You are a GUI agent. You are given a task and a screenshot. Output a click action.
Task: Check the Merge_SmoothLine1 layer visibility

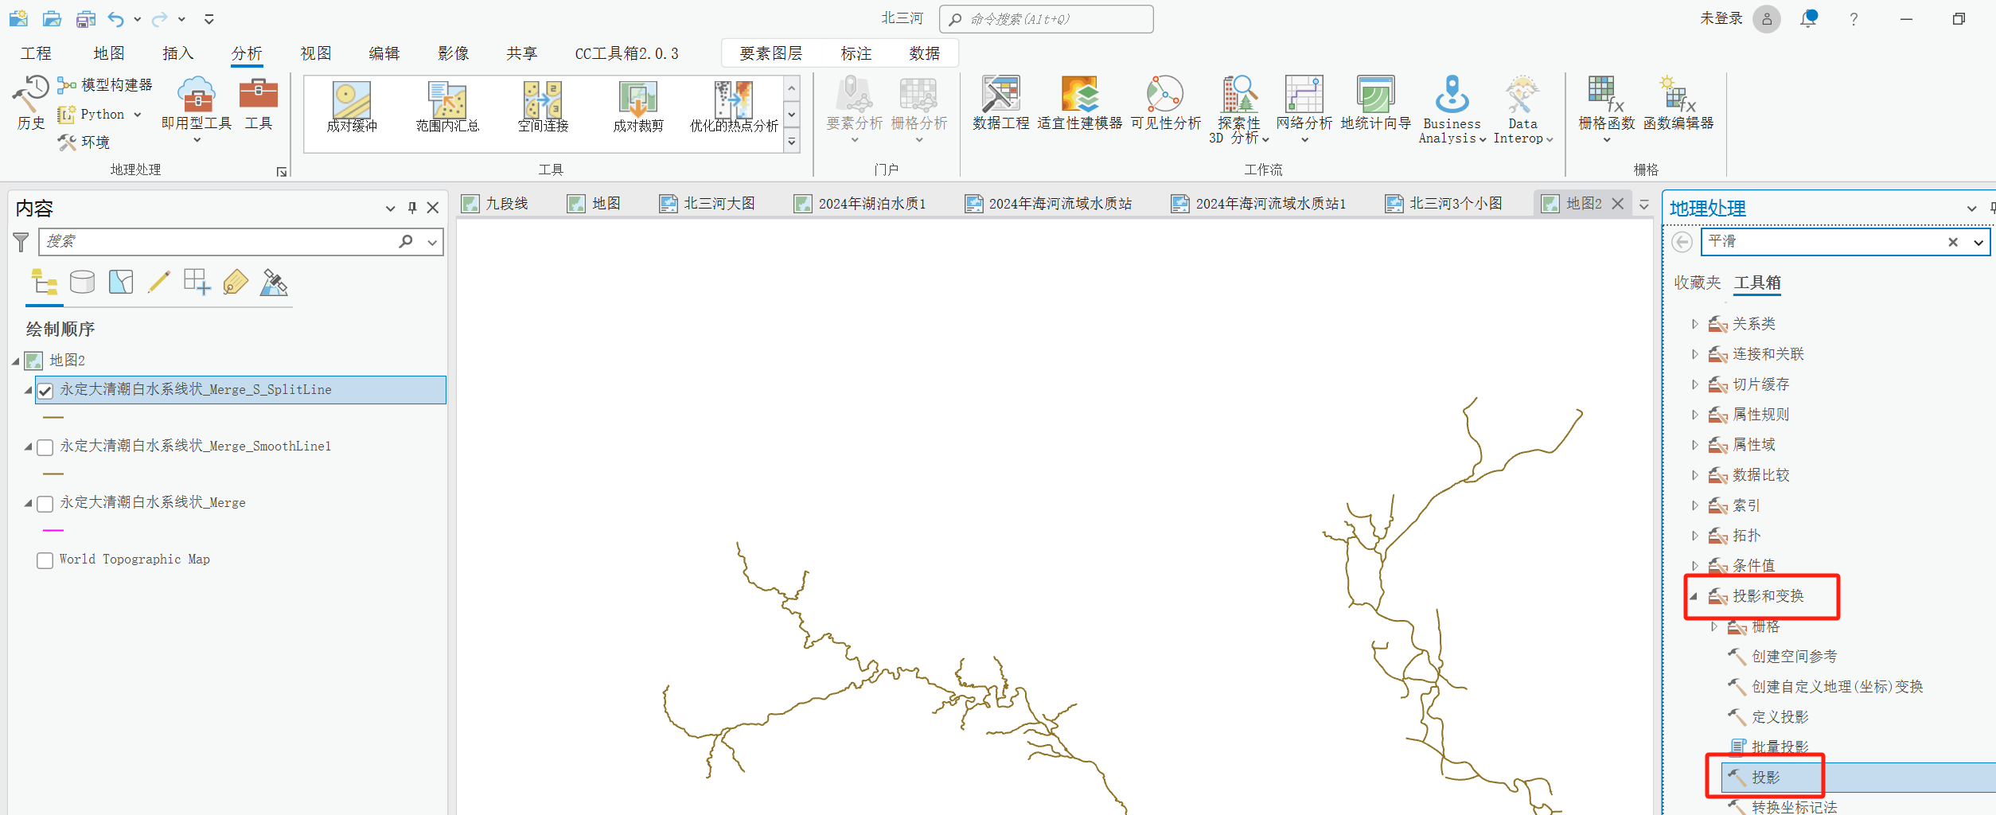click(45, 446)
